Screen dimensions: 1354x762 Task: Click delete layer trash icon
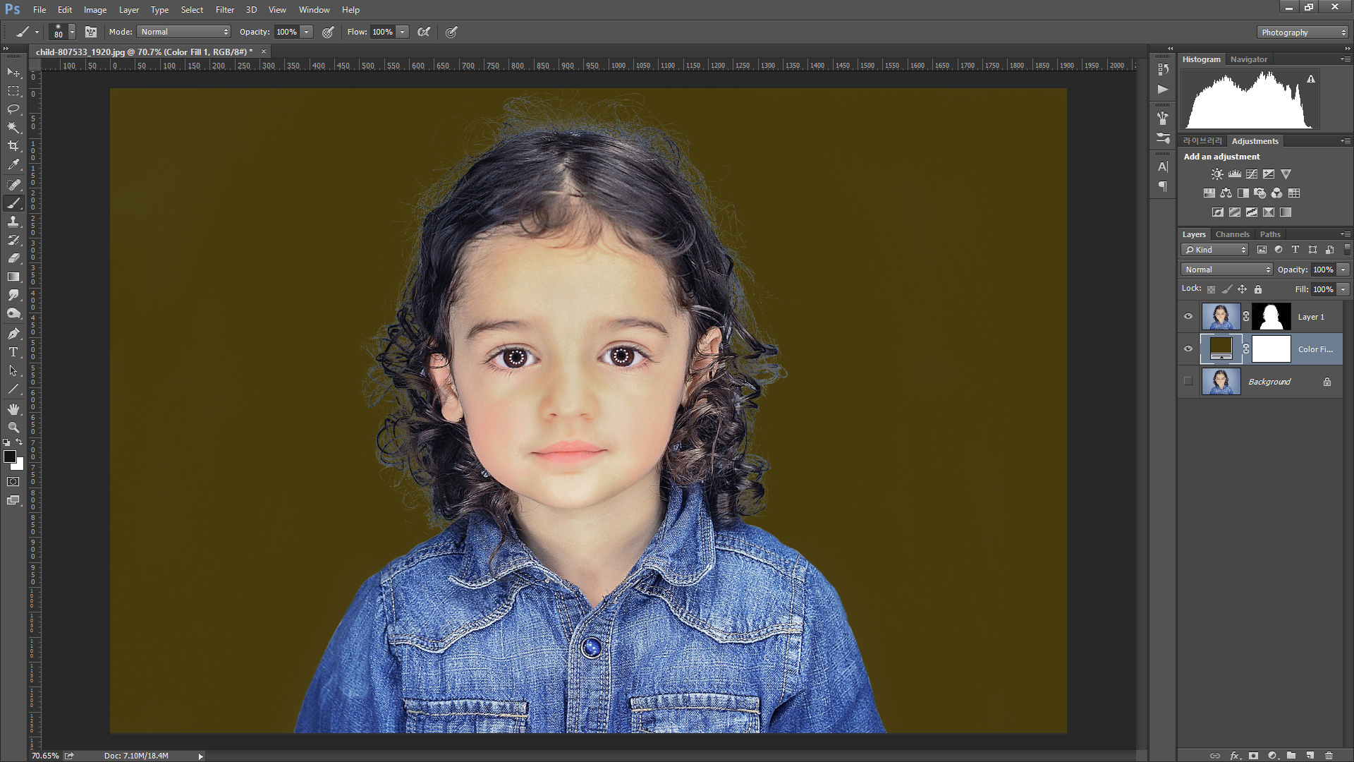click(1329, 755)
